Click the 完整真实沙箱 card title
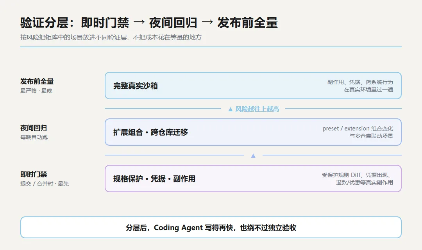Screen dimensions: 422x250 (135, 86)
